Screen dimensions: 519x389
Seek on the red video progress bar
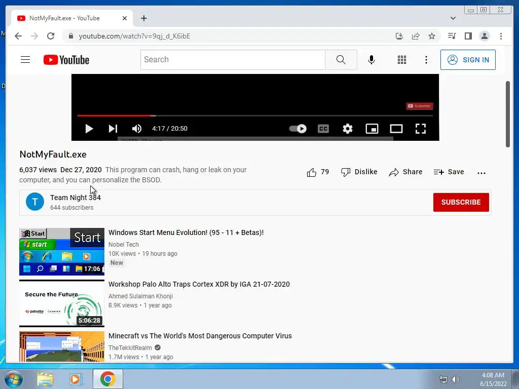click(x=255, y=116)
